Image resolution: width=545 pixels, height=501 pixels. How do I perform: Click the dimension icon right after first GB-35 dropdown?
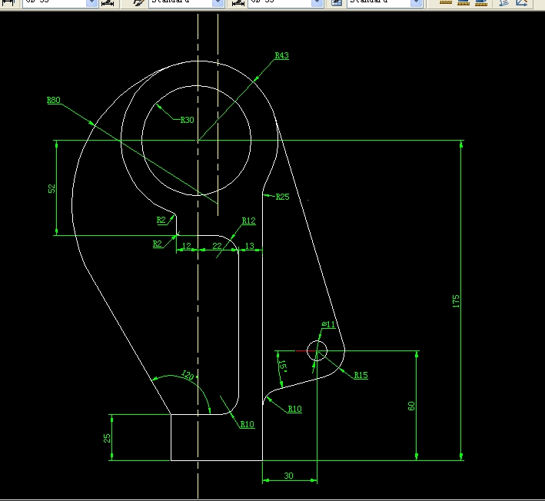108,3
